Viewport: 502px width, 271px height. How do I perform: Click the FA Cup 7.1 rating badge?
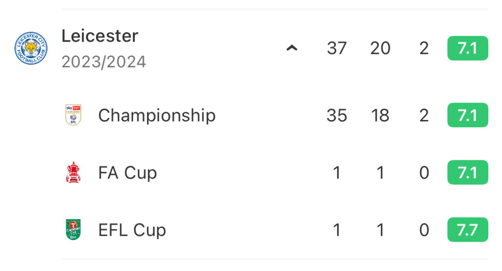[467, 172]
